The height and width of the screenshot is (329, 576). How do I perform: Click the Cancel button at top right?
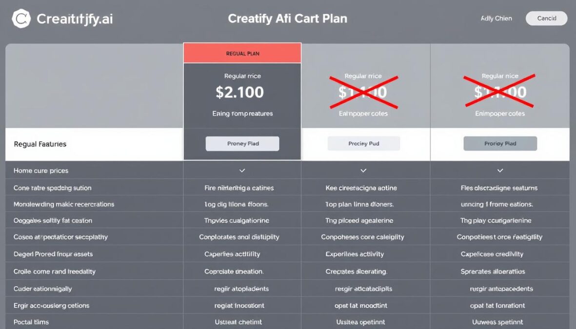tap(546, 18)
